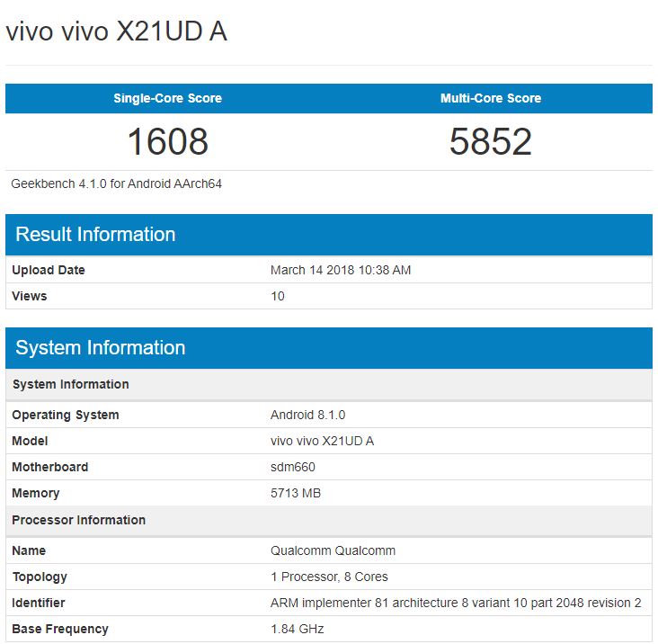Click the single-core score value 1608
Screen dimensions: 658x644
(x=167, y=142)
